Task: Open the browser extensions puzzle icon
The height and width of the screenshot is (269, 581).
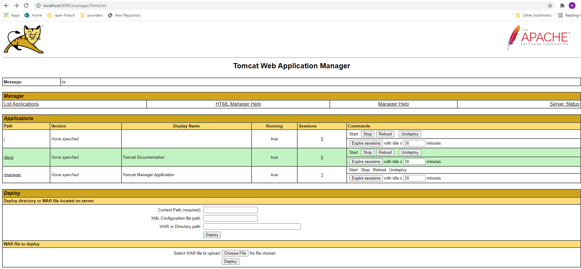Action: [x=562, y=6]
